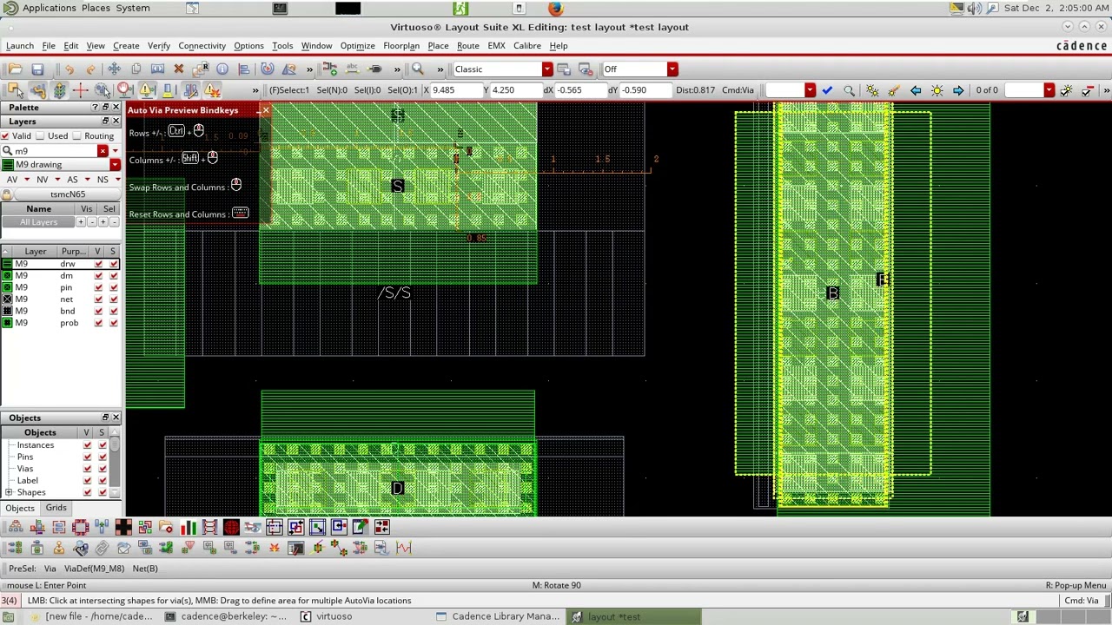The width and height of the screenshot is (1112, 625).
Task: Open the Verify menu
Action: coord(158,46)
